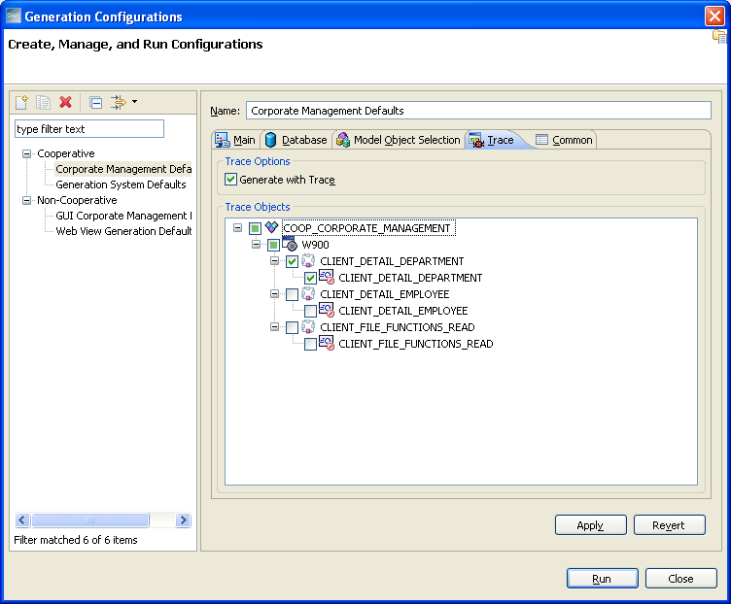Check the parent CLIENT_FILE_FUNCTIONS_READ checkbox

coord(292,327)
